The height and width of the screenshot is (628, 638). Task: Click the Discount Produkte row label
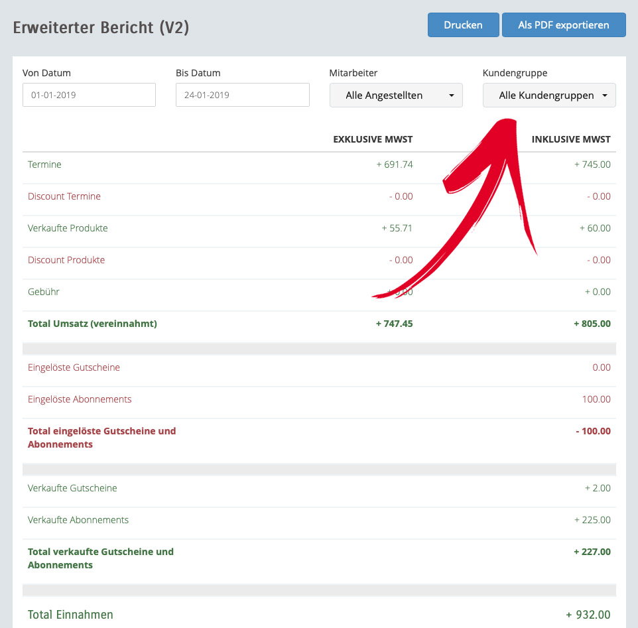coord(66,260)
